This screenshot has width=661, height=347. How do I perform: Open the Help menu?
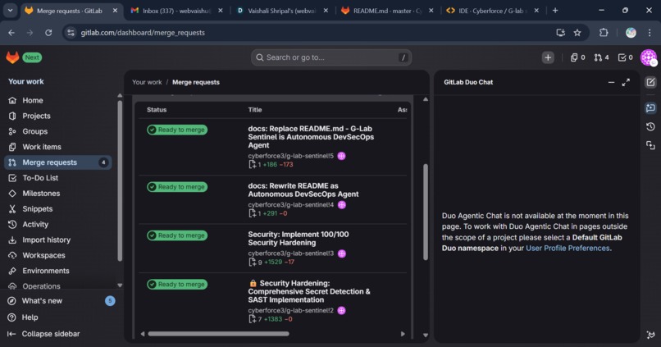[x=62, y=317]
